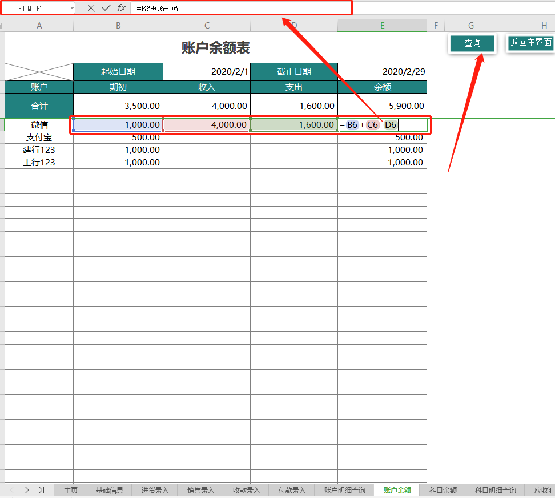555x498 pixels.
Task: Select 工行123 余额 cell 1,000.00
Action: click(x=382, y=163)
